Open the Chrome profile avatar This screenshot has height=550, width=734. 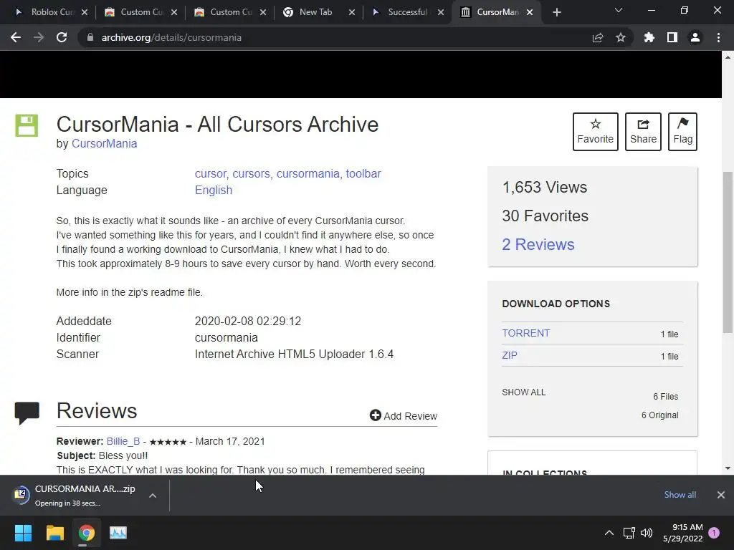click(x=695, y=37)
